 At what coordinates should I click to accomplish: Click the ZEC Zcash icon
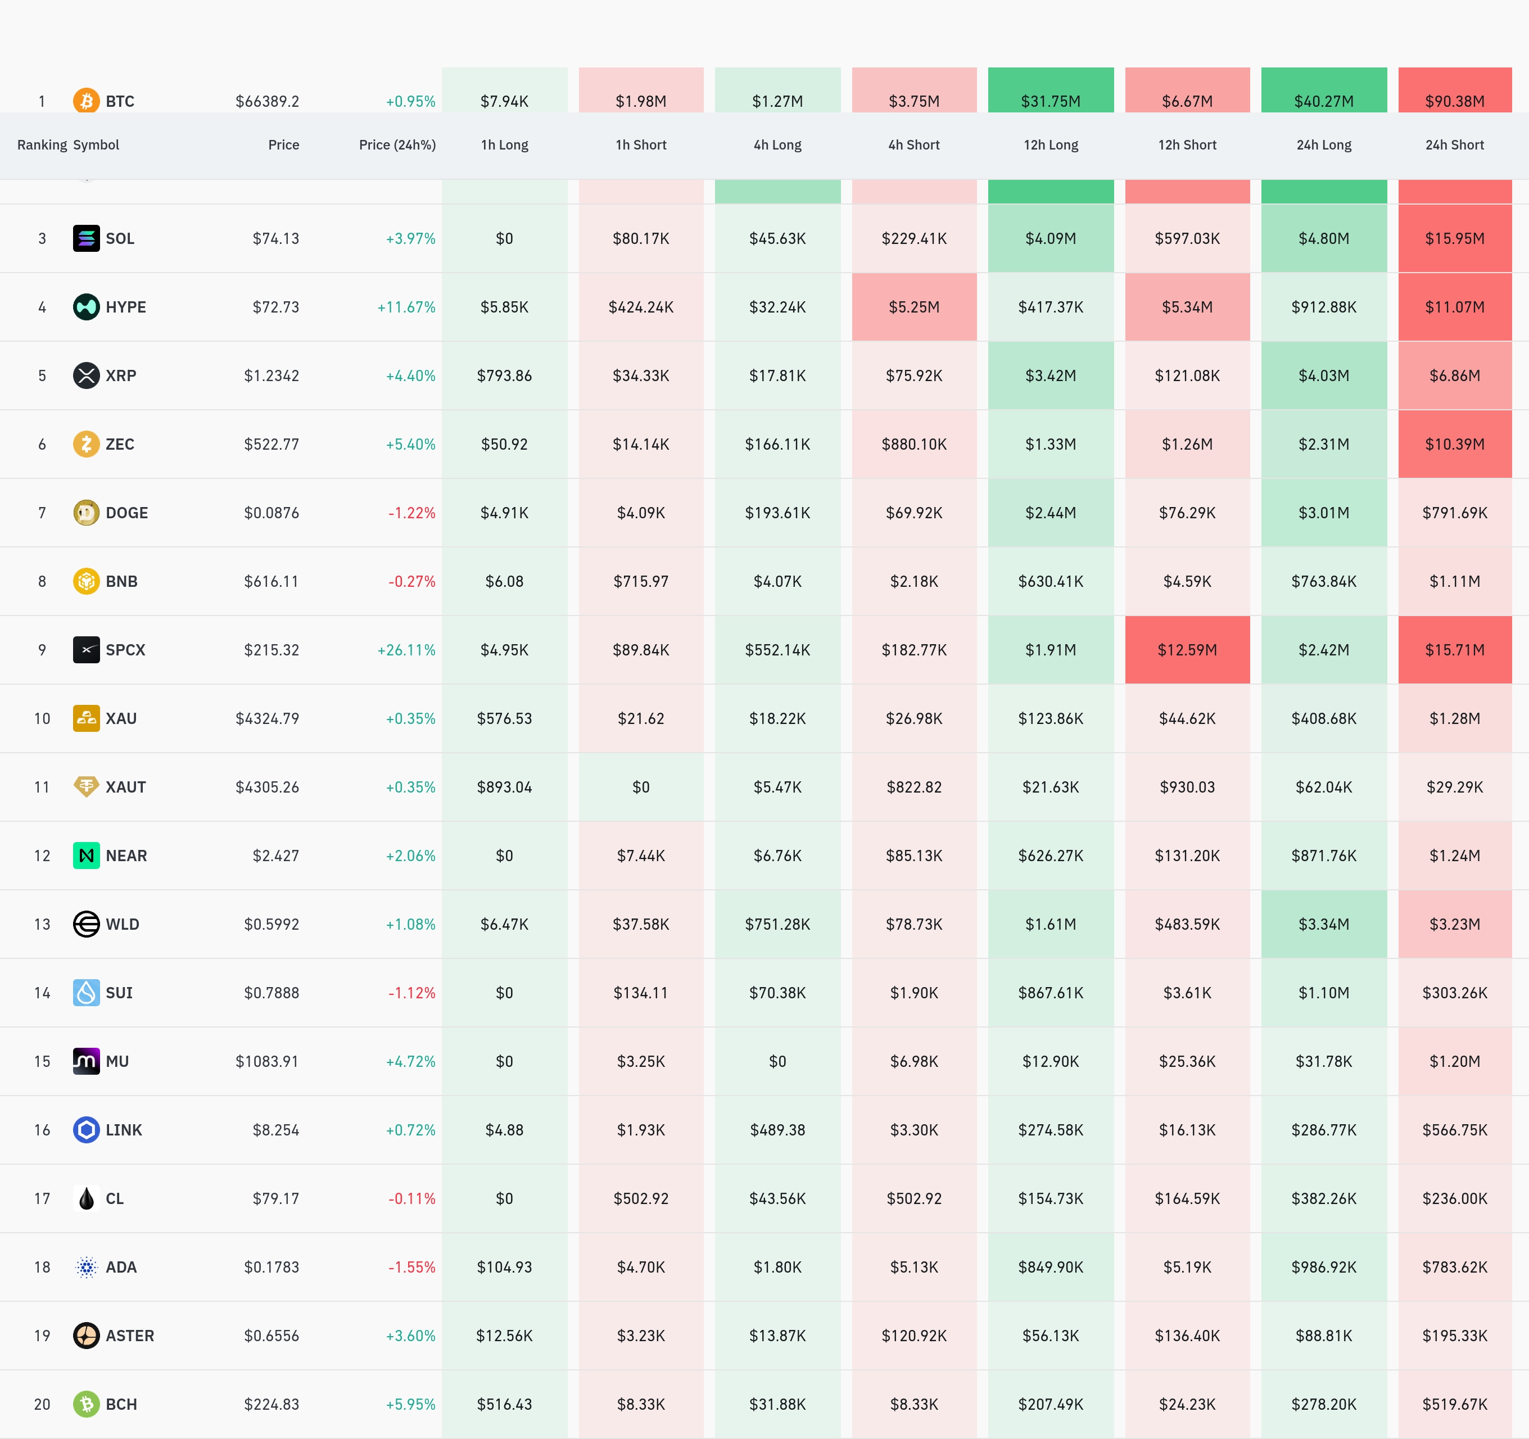click(86, 444)
